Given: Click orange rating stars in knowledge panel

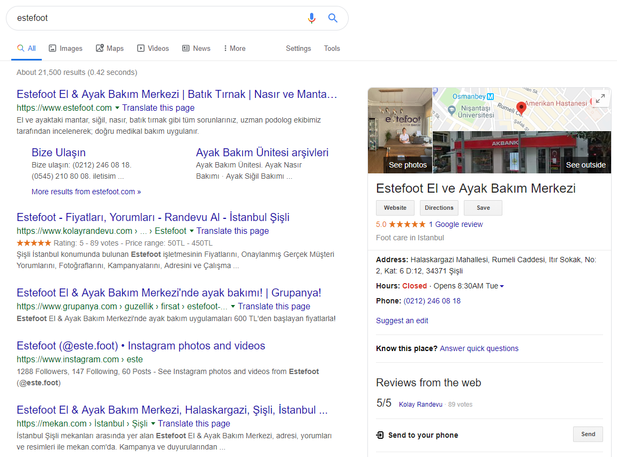Looking at the screenshot, I should click(x=407, y=224).
